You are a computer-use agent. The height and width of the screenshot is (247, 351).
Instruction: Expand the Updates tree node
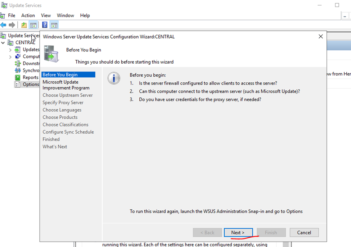[x=10, y=50]
